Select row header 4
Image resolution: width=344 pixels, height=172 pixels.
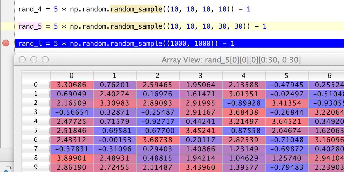click(x=36, y=121)
